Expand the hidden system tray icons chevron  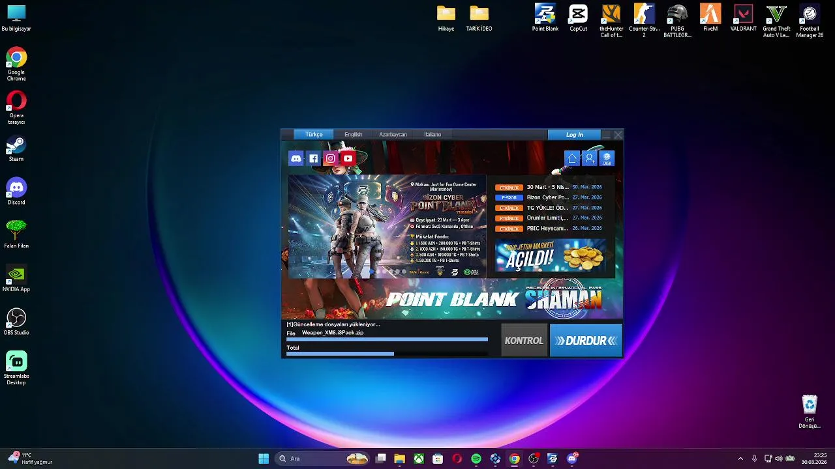740,459
